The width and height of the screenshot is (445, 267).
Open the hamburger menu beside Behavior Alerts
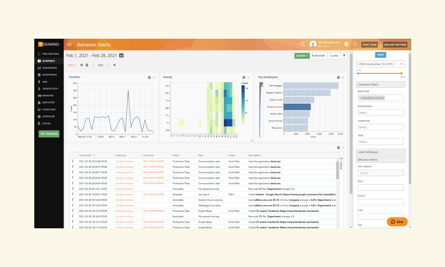coord(69,44)
